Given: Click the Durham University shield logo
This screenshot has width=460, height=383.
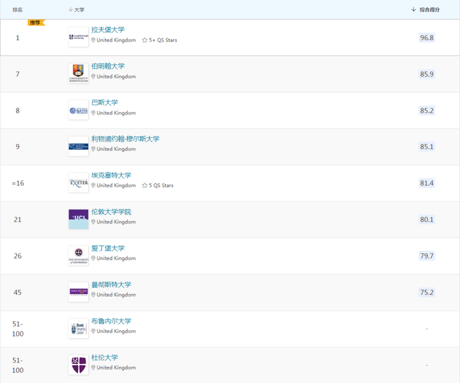Looking at the screenshot, I should pos(79,365).
